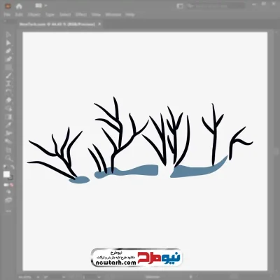Reset to default fill and stroke
The width and height of the screenshot is (280, 280).
point(5,167)
